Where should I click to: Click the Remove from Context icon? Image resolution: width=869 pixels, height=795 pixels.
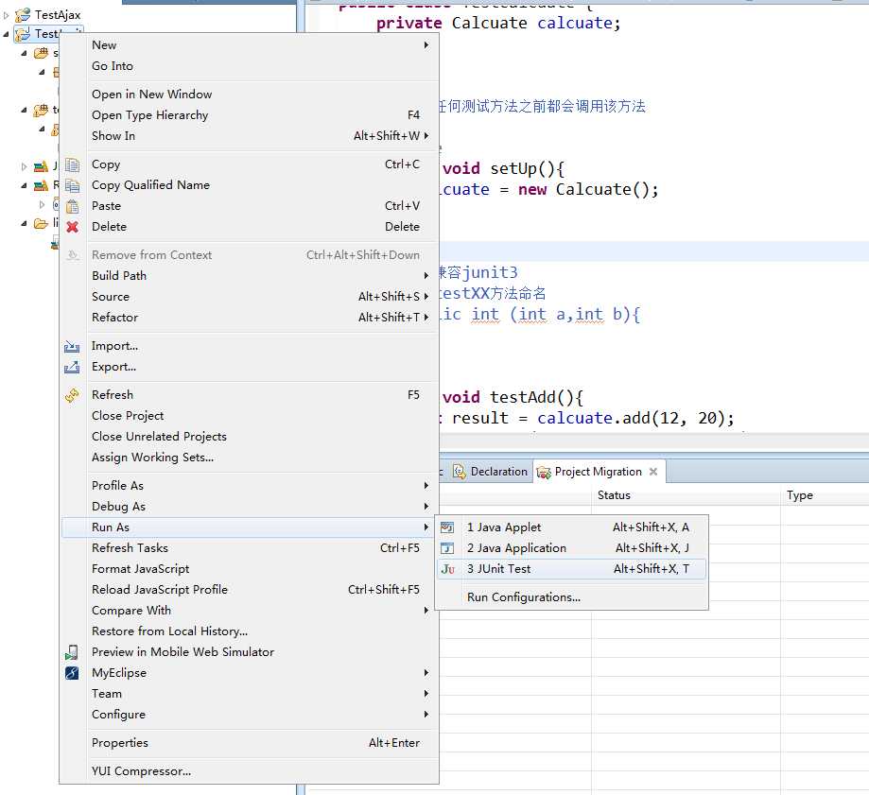pyautogui.click(x=72, y=255)
